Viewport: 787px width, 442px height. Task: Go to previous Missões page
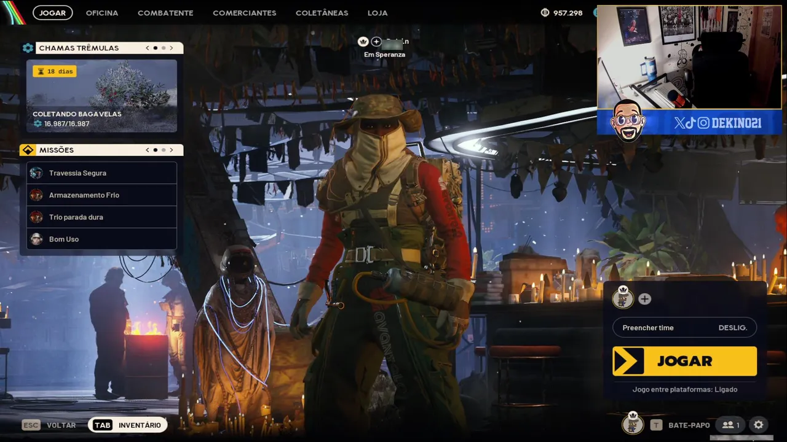coord(148,150)
